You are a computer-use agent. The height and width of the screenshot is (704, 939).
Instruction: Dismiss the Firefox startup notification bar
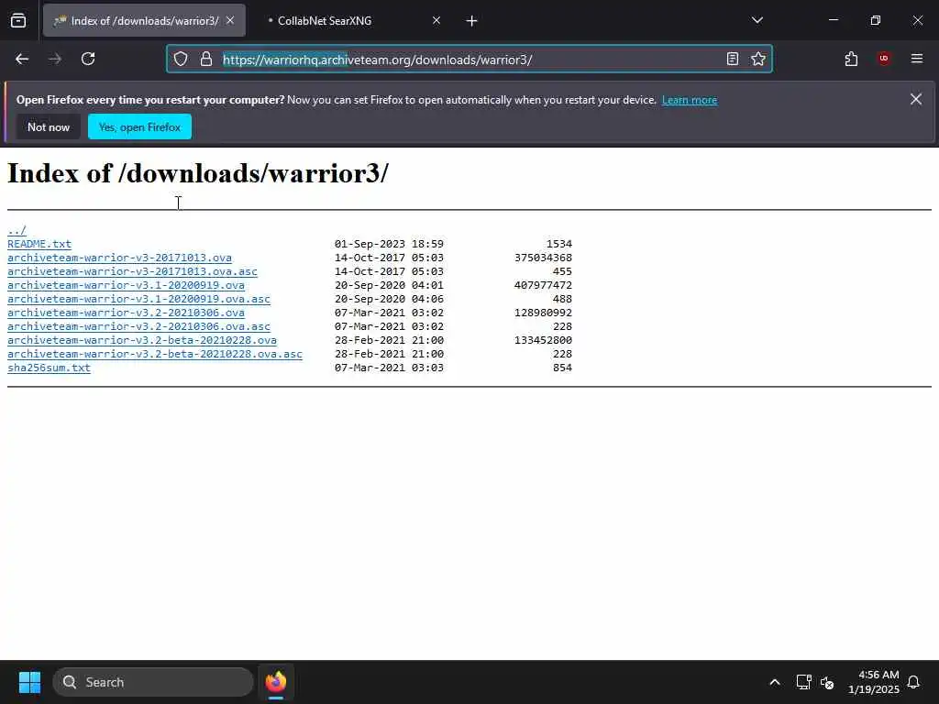click(x=916, y=99)
